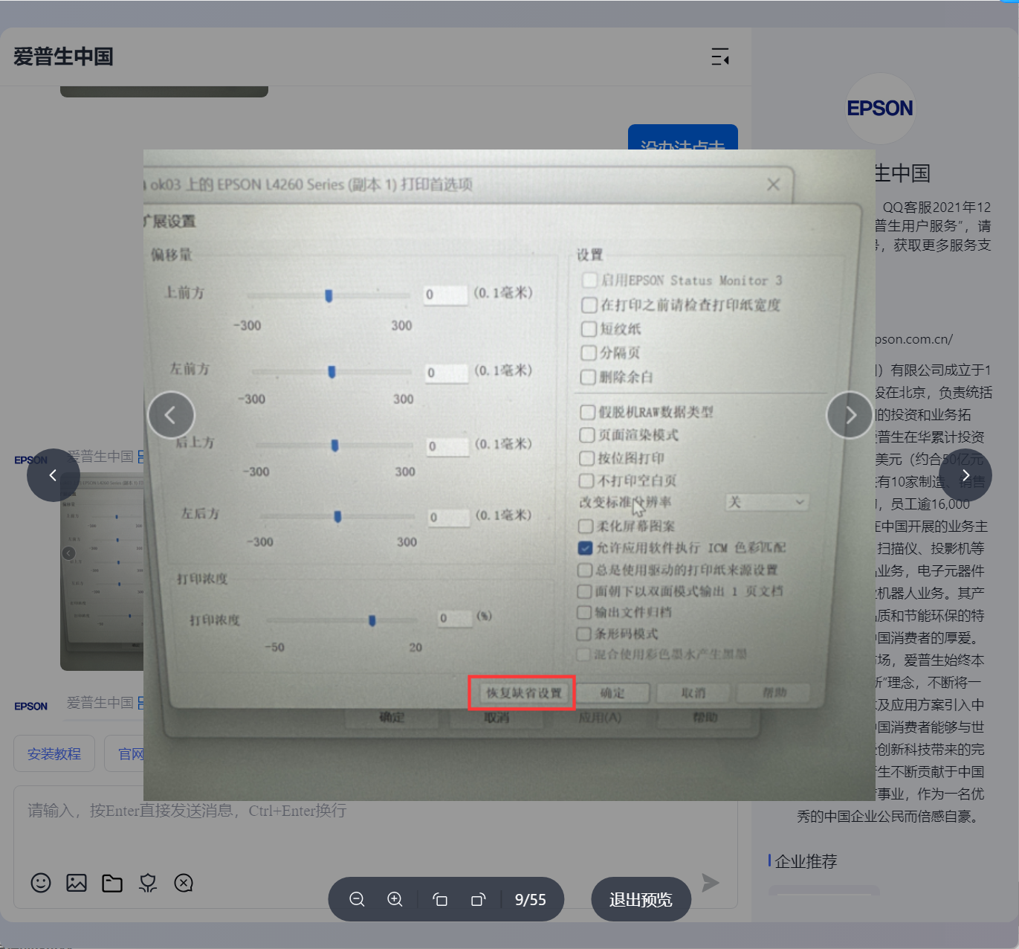
Task: Toggle 按位图打印 checkbox
Action: (x=586, y=458)
